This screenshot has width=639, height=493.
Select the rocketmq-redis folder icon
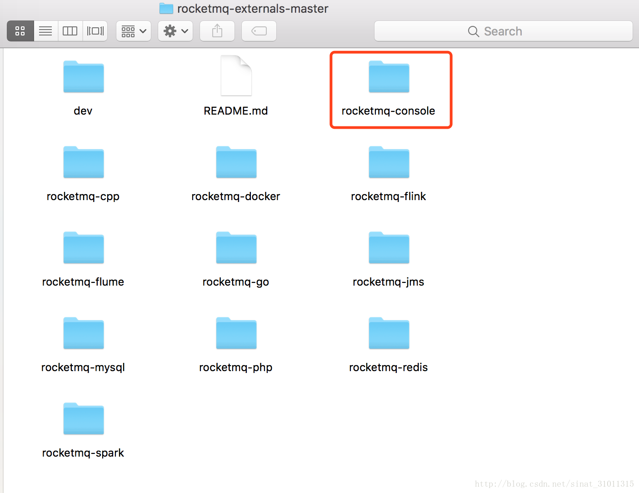click(389, 333)
